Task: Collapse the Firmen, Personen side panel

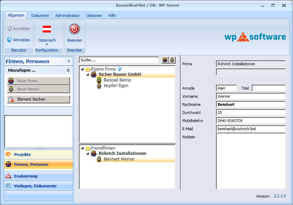Action: pyautogui.click(x=68, y=61)
